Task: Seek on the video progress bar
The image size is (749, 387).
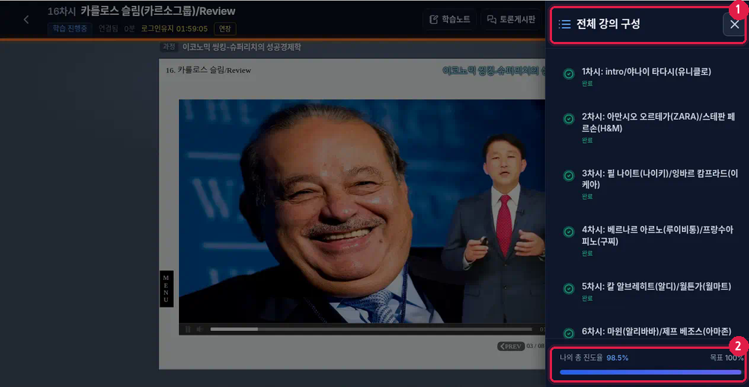Action: [372, 329]
